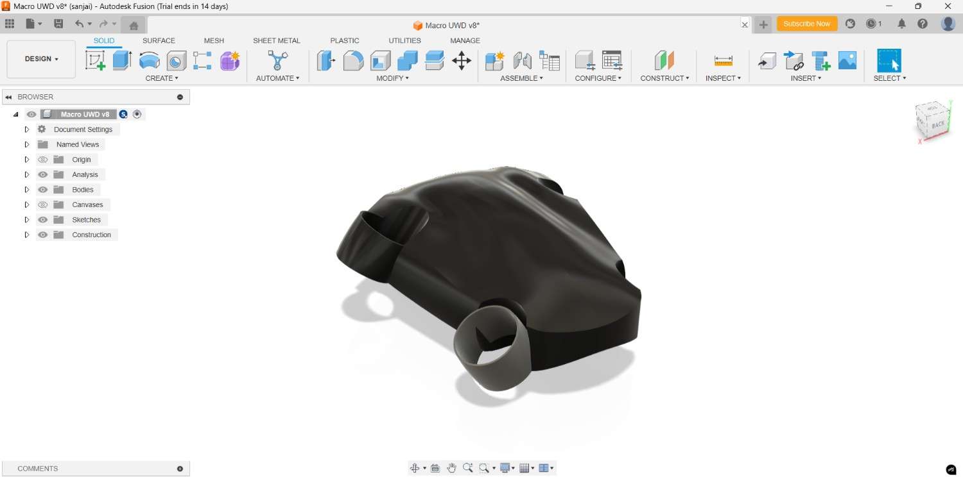Switch to the UTILITIES tab

405,40
